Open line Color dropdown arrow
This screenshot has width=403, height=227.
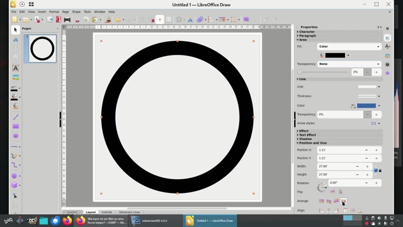379,105
